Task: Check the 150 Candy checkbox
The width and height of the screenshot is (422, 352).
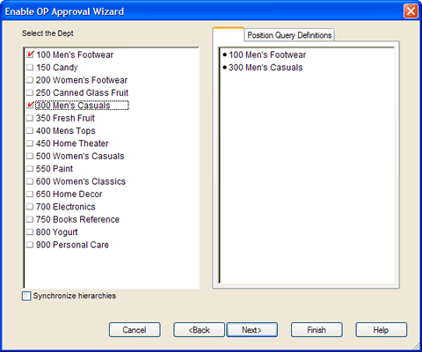Action: [30, 68]
